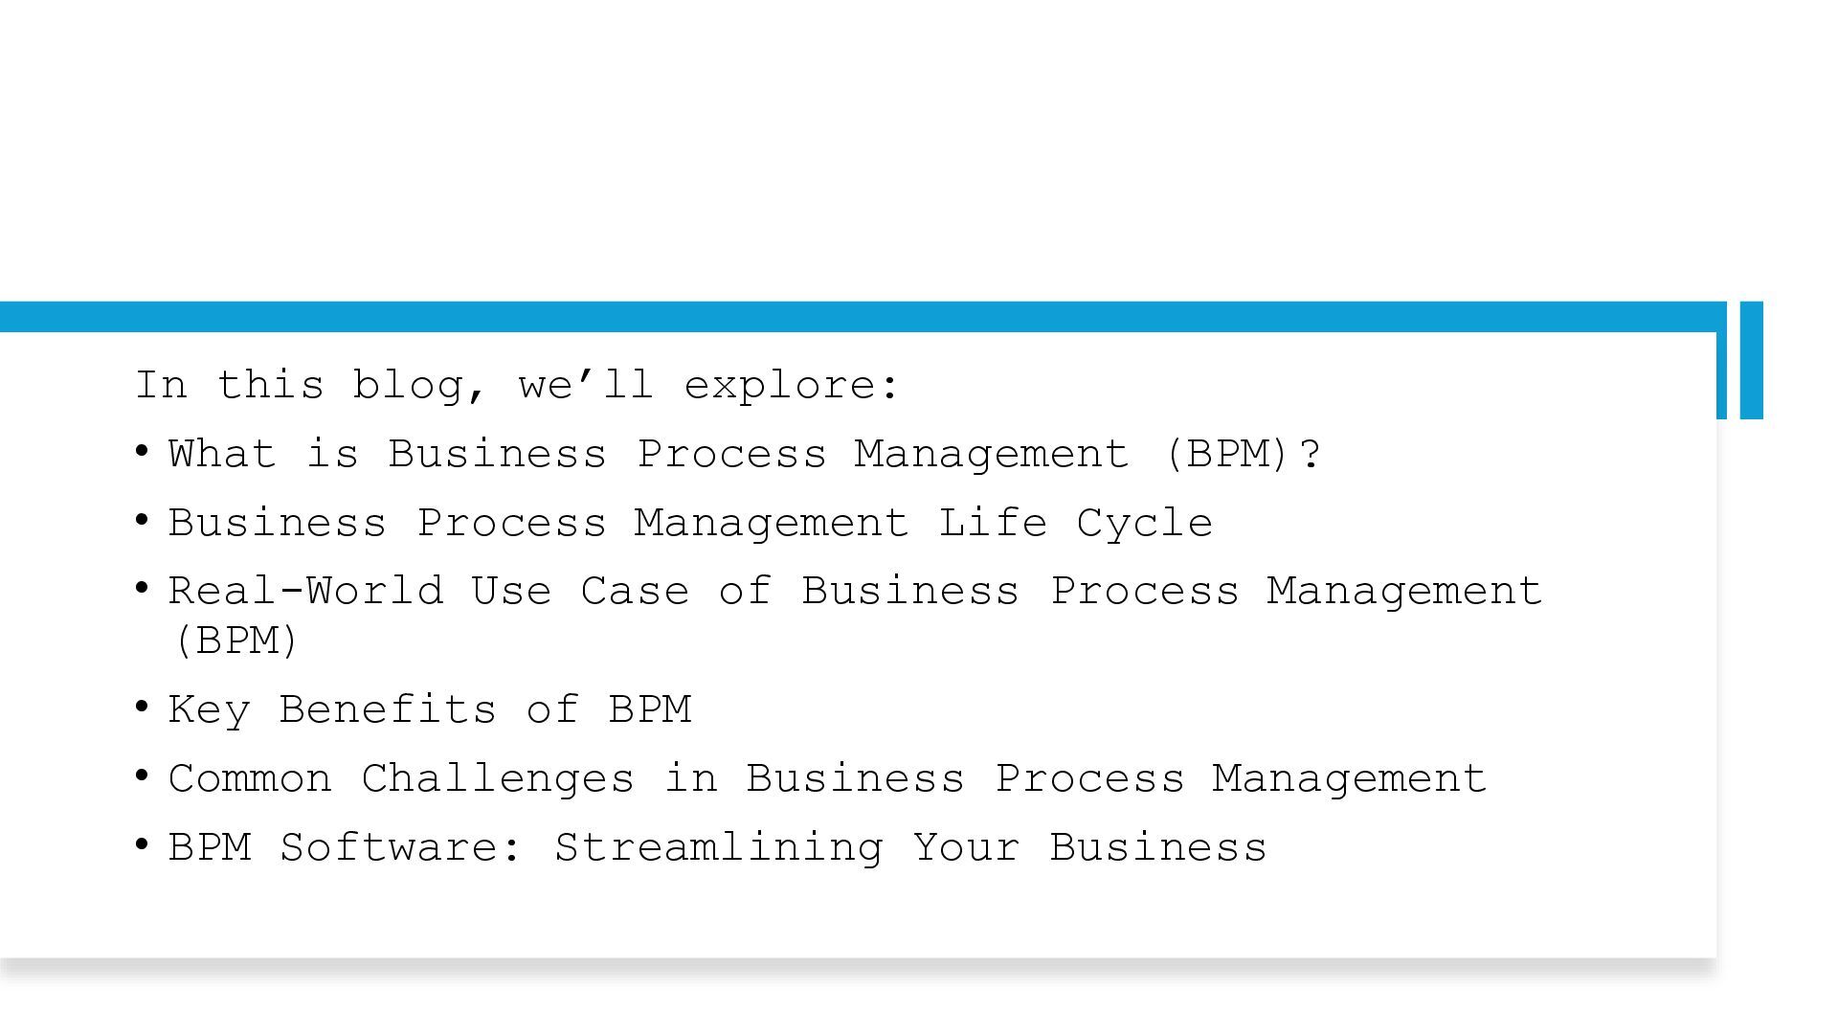Click the bullet dot before 'Common Challenges'
The image size is (1838, 1034).
coord(142,775)
